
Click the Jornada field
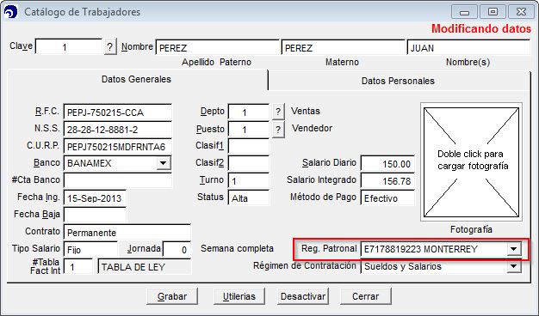[x=177, y=249]
